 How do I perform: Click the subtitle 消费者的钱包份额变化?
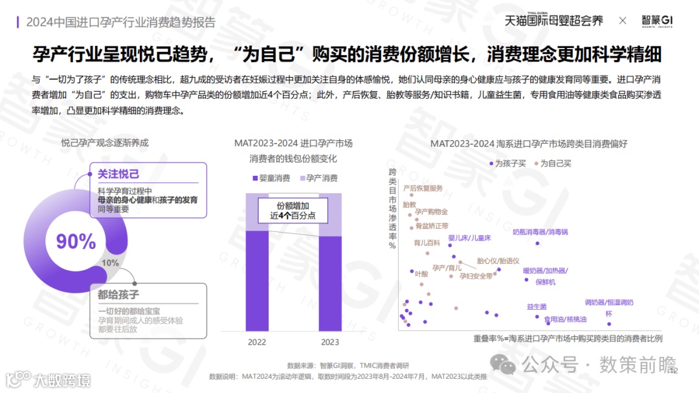[293, 159]
